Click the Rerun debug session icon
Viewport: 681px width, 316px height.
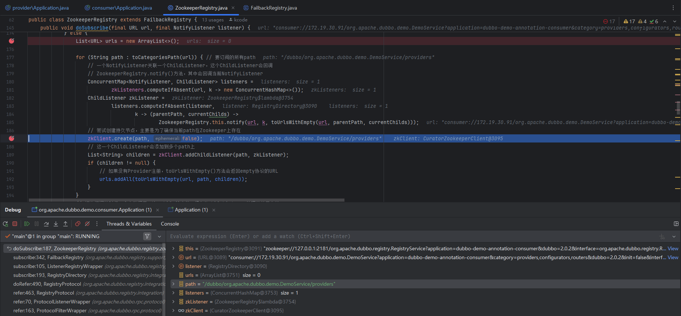[x=6, y=224]
